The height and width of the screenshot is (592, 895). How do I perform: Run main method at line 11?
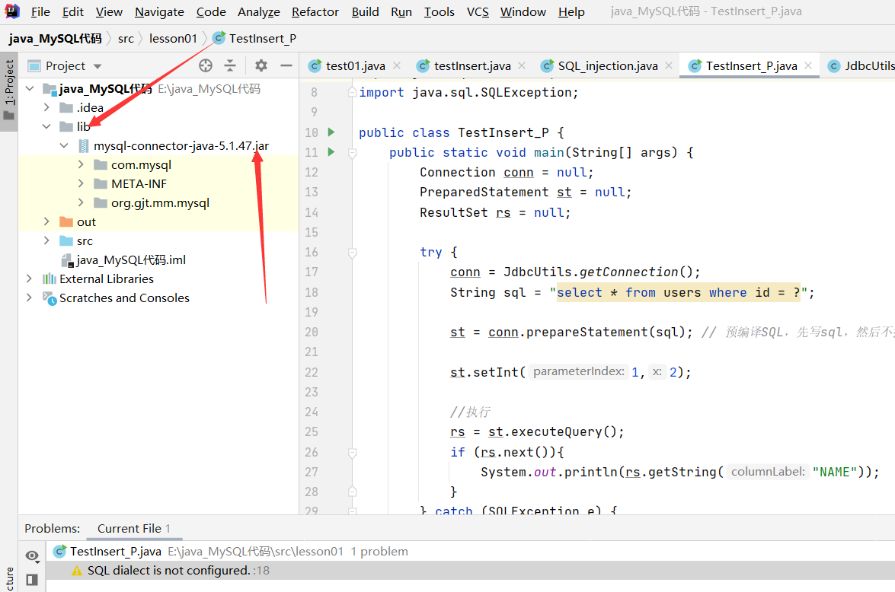(x=331, y=152)
